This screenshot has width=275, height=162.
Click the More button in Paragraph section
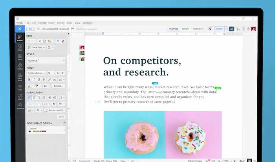pyautogui.click(x=61, y=116)
